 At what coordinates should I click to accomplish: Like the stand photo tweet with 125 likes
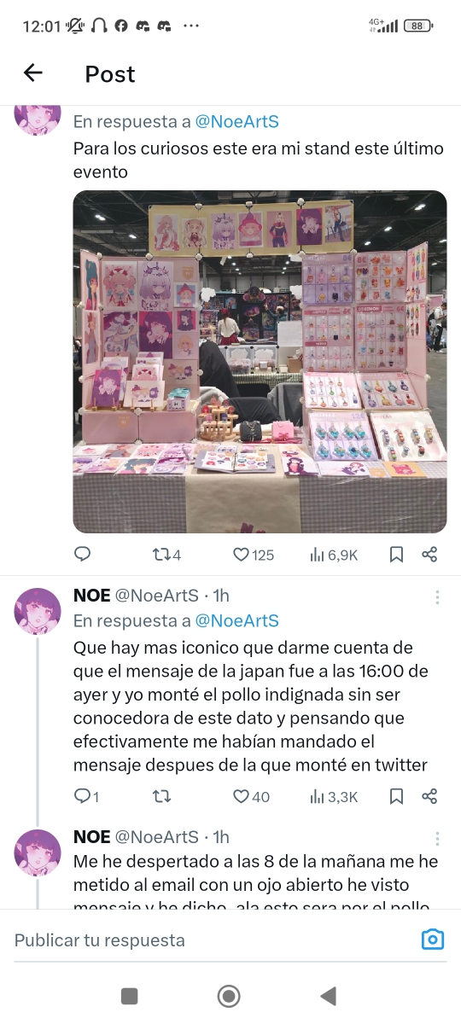pyautogui.click(x=254, y=555)
